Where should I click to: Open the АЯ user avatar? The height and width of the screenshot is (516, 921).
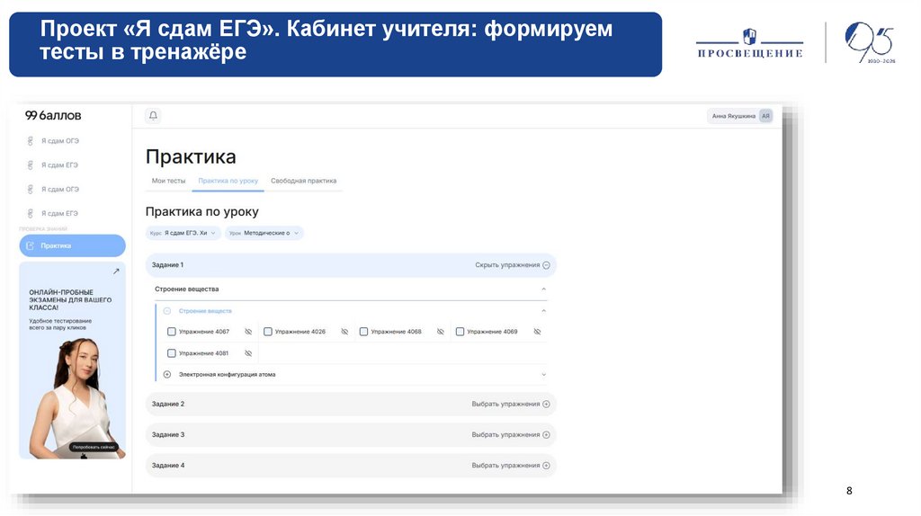(765, 116)
